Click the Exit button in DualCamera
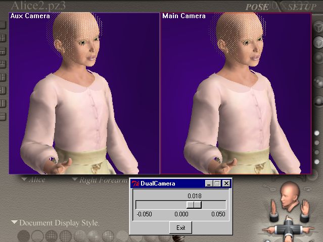The image size is (323, 242). point(180,227)
